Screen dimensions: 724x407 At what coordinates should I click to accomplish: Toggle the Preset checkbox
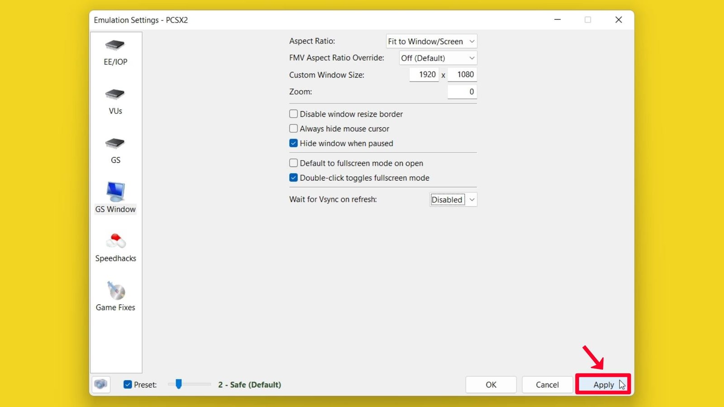coord(128,384)
